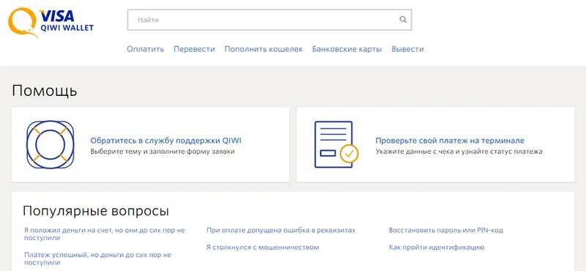Screen dimensions: 586x271
Task: Go to Пополнить кошелек section
Action: pos(264,49)
